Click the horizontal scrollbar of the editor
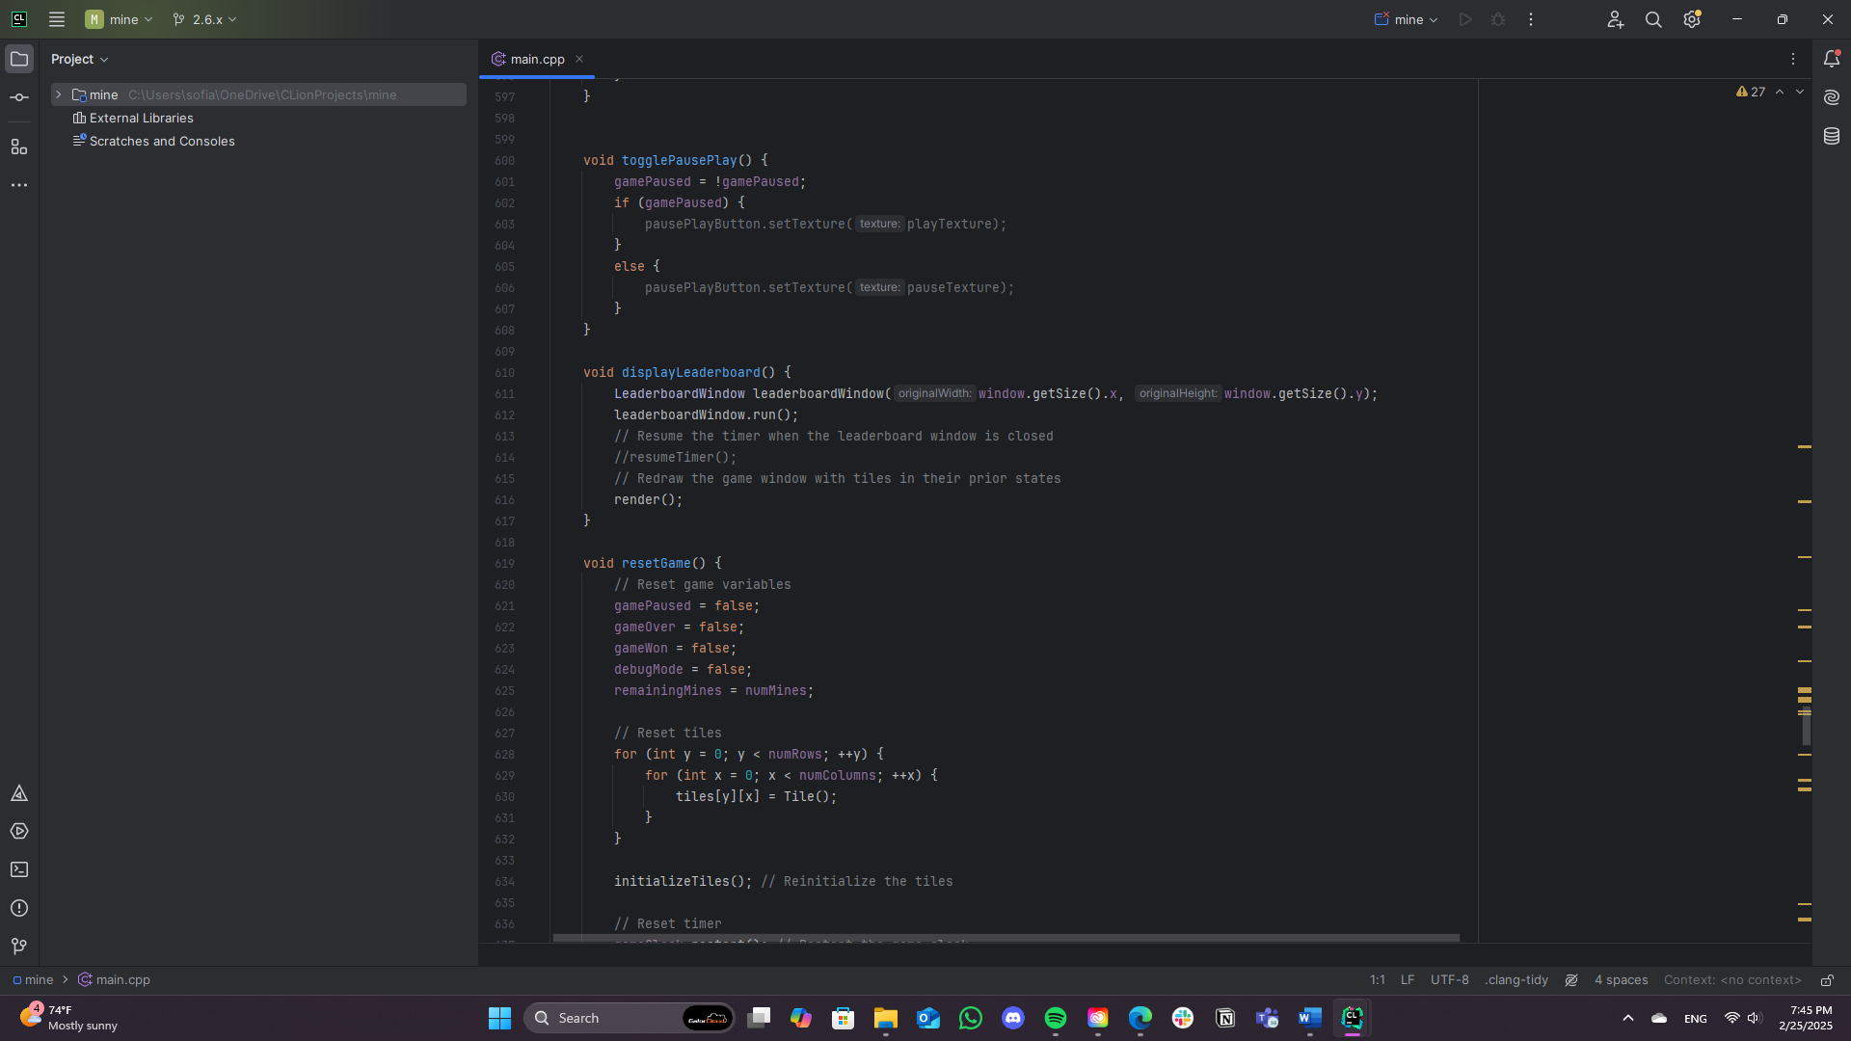The image size is (1851, 1041). pos(1006,937)
